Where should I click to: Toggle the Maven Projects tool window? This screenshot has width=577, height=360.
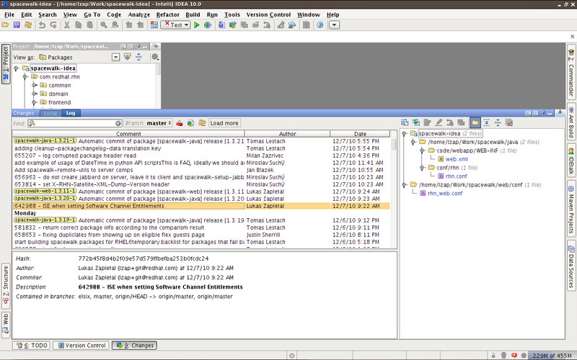click(571, 209)
